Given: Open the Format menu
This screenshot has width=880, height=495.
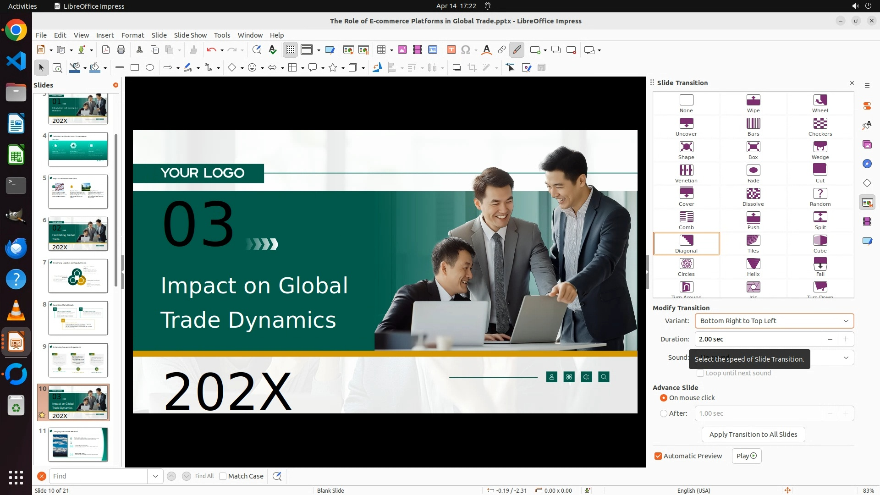Looking at the screenshot, I should tap(132, 35).
